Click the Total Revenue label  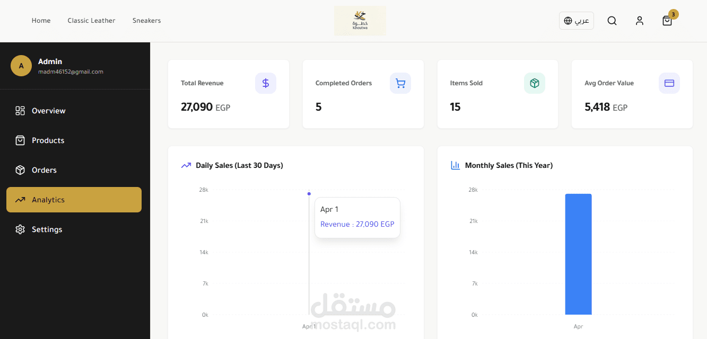pyautogui.click(x=202, y=83)
